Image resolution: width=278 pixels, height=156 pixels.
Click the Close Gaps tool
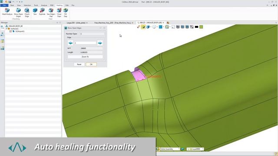pyautogui.click(x=59, y=13)
